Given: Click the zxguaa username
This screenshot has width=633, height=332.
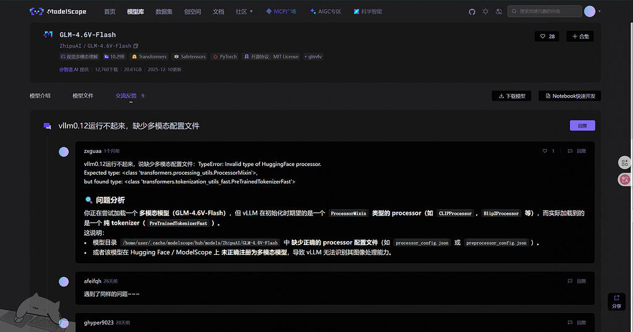Looking at the screenshot, I should [93, 151].
